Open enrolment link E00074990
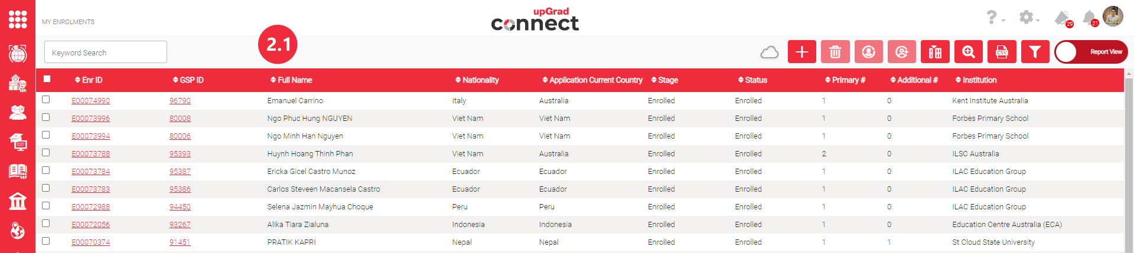 click(91, 101)
